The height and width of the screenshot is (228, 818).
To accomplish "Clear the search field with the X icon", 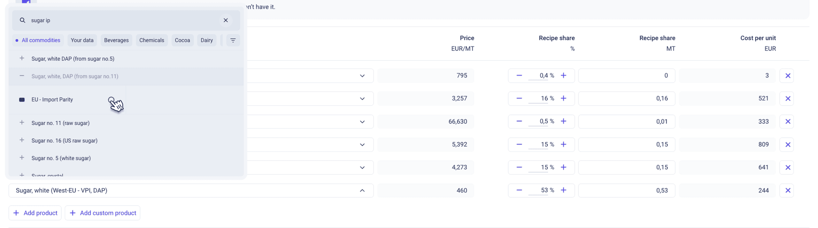I will point(225,20).
